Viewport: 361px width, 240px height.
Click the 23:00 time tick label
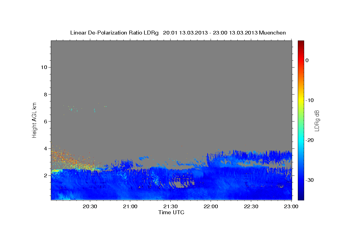point(291,207)
